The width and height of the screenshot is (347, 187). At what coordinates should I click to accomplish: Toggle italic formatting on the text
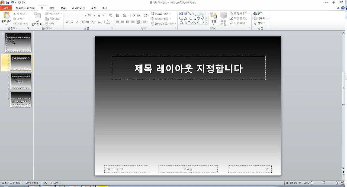(x=72, y=22)
